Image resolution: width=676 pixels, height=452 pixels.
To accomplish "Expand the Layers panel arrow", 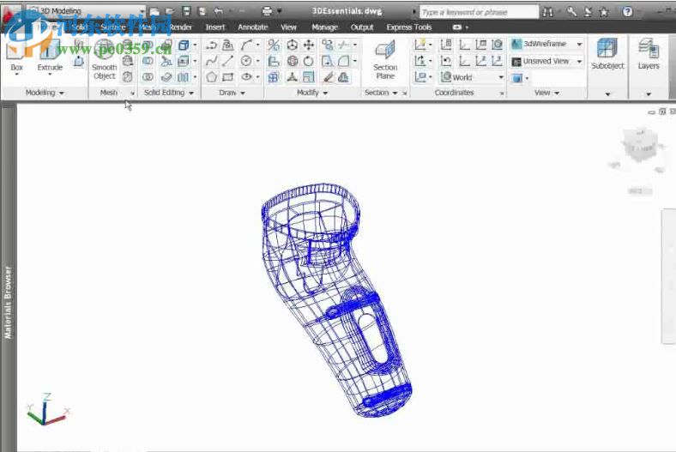I will coord(649,94).
